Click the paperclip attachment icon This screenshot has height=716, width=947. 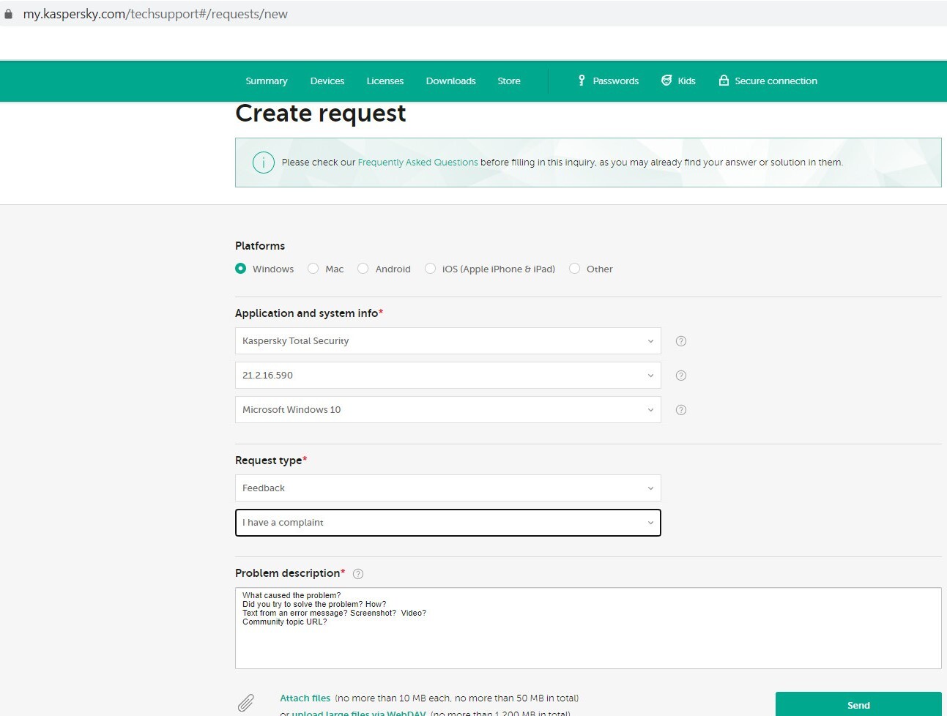[246, 703]
